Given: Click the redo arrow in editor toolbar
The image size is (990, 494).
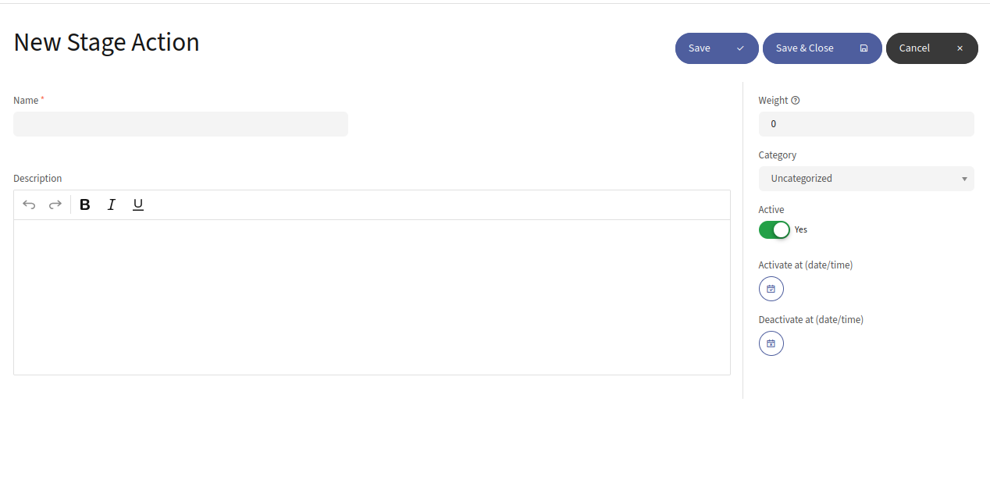Looking at the screenshot, I should tap(55, 204).
